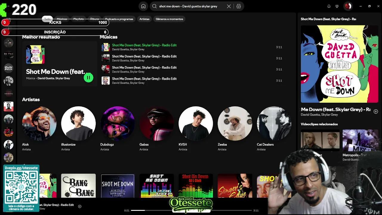Go to Spotify Home via house icon
Screen dimensions: 382x215
click(143, 6)
